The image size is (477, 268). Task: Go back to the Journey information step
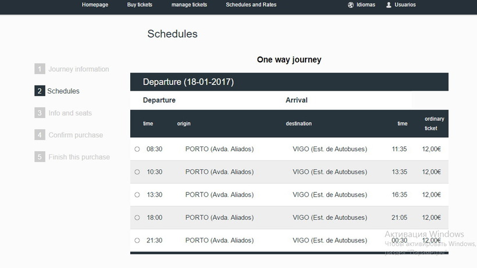tap(79, 69)
